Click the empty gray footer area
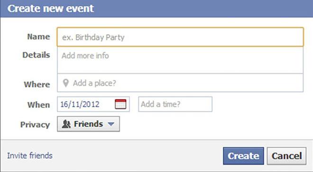313x172 pixels. click(138, 155)
